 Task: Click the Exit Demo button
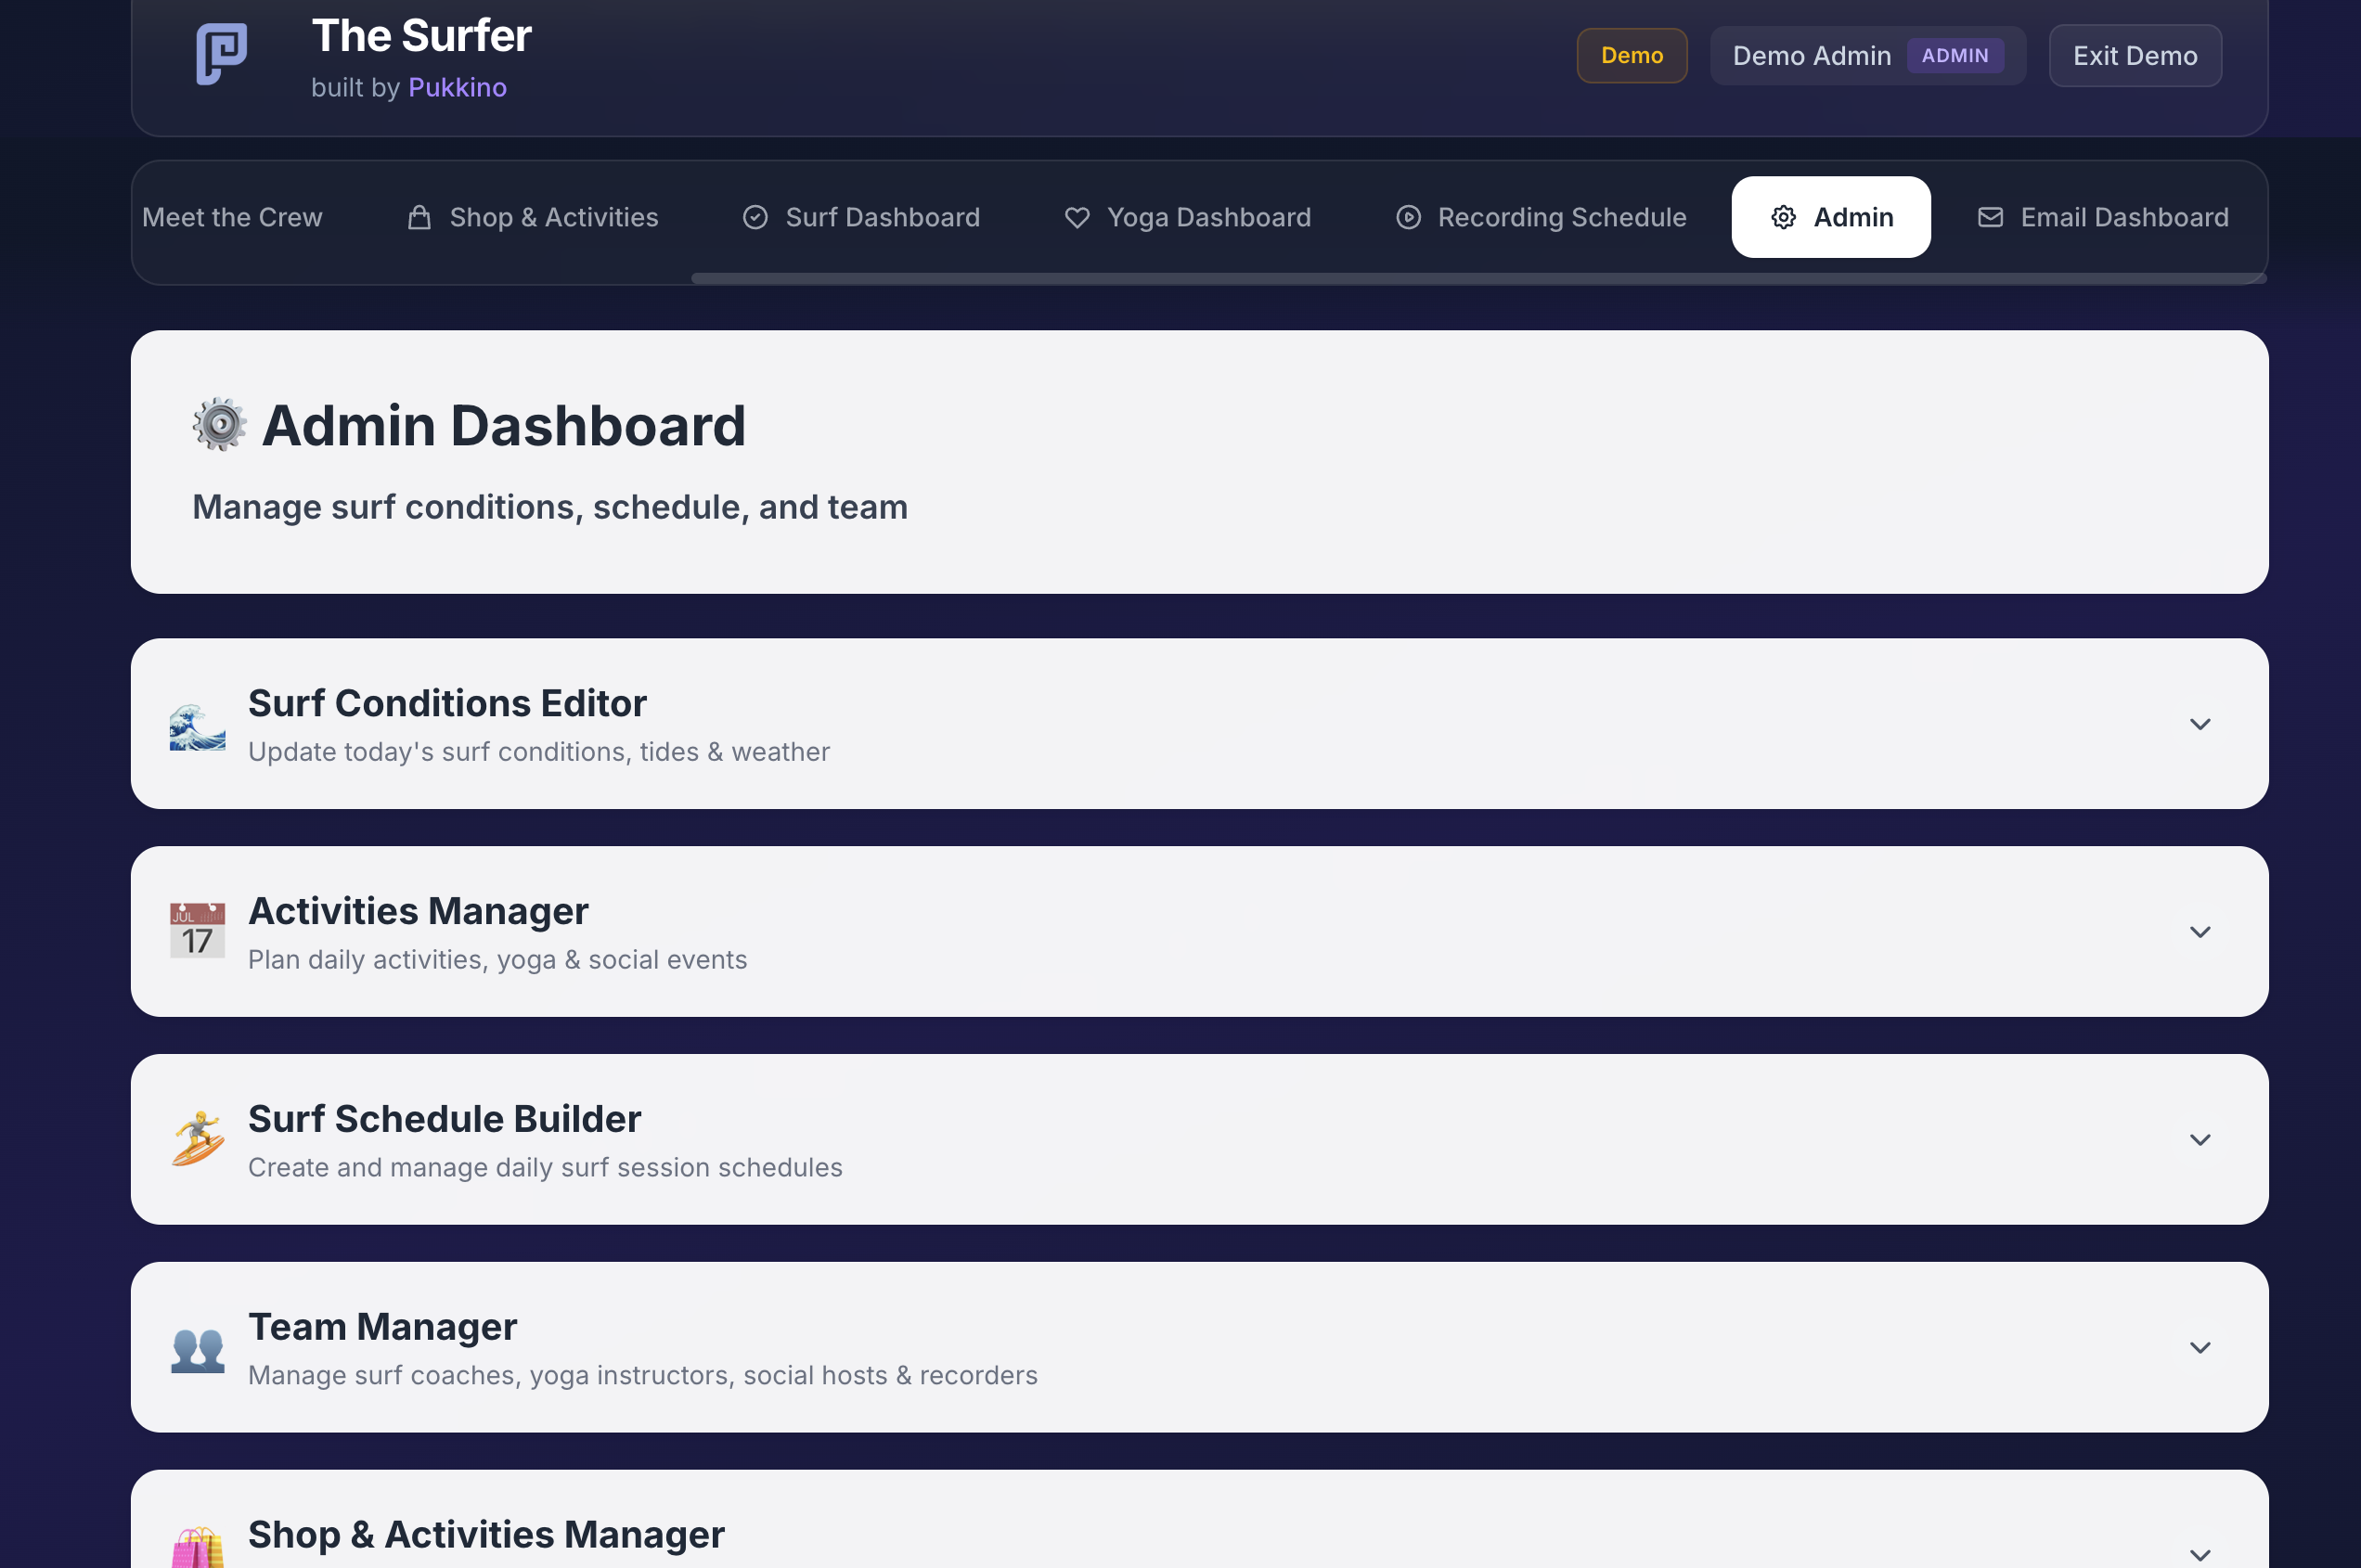click(x=2134, y=55)
